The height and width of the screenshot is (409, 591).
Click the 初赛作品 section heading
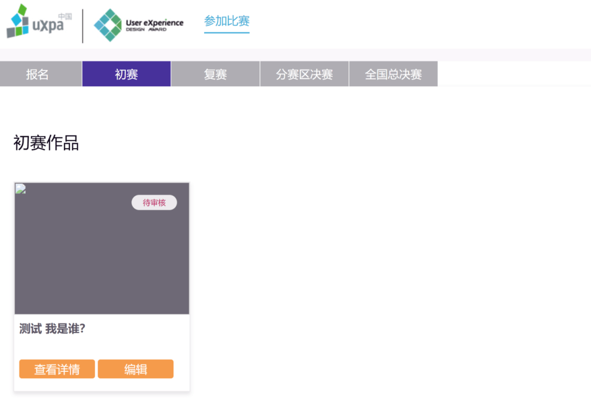point(46,143)
